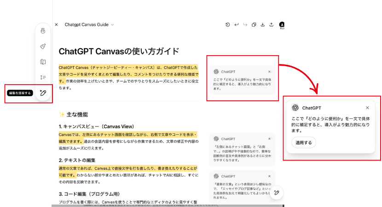The image size is (382, 207).
Task: Click heading 2. テキストの編集
Action: [x=77, y=160]
